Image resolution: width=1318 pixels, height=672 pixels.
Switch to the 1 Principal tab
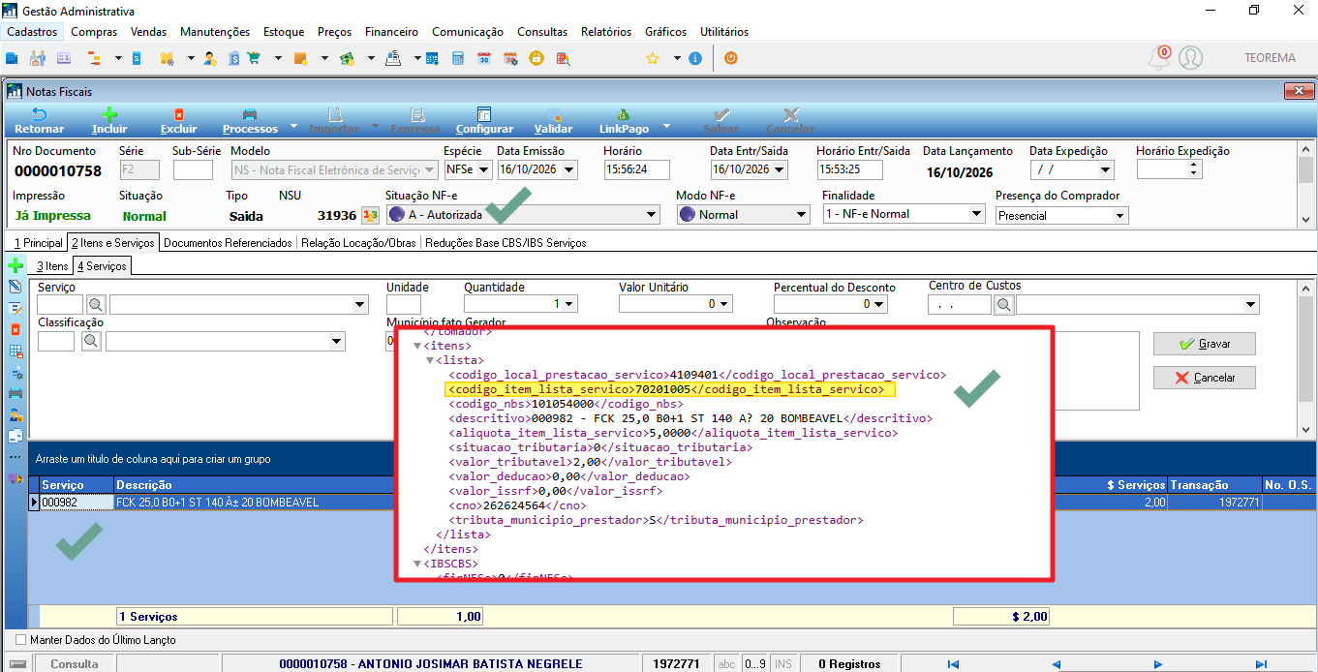[x=38, y=242]
